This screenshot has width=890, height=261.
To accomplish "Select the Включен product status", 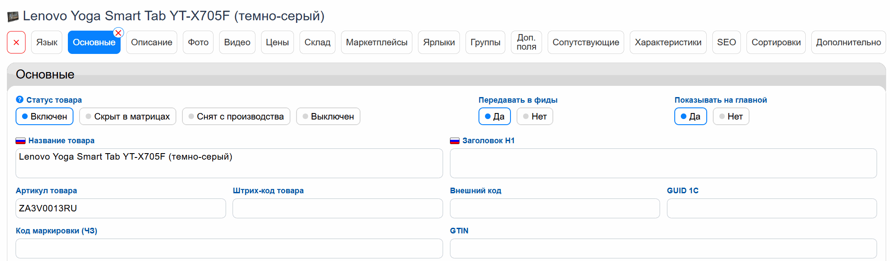I will pos(45,116).
